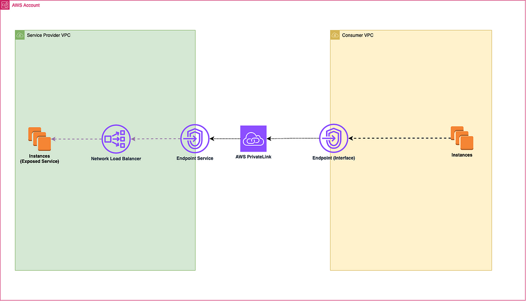526x301 pixels.
Task: Click the "AWS Account" title label
Action: (25, 5)
